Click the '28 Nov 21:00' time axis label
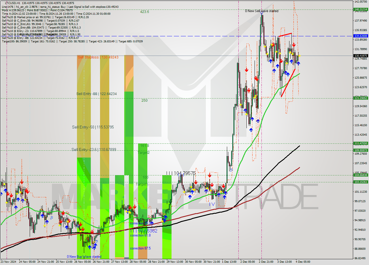This screenshot has width=369, height=265. 156,262
